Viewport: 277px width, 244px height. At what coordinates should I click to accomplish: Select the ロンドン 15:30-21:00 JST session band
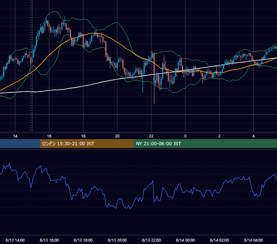[86, 144]
